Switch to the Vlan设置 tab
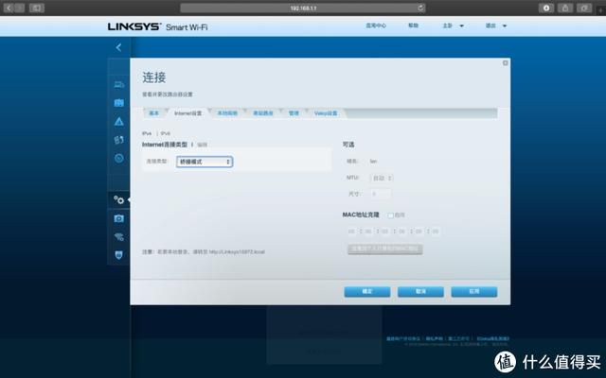Image resolution: width=606 pixels, height=378 pixels. click(x=326, y=113)
